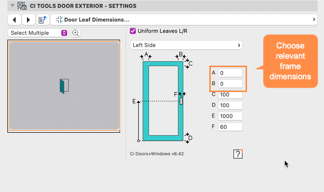The image size is (324, 192).
Task: Collapse the CI Tools Door Exterior settings panel
Action: pos(12,5)
